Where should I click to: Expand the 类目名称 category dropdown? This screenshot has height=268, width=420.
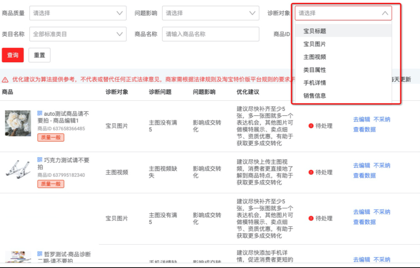click(x=78, y=34)
